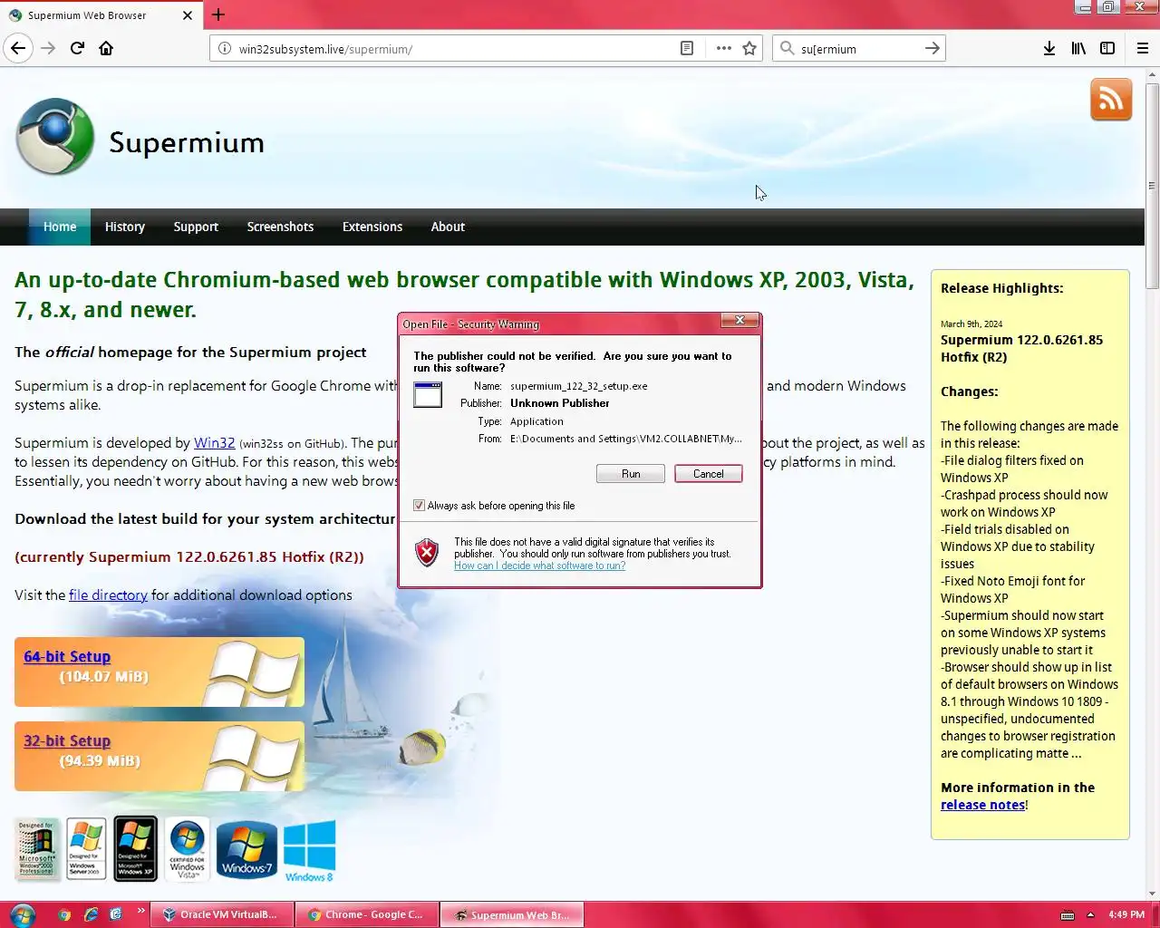The width and height of the screenshot is (1160, 928).
Task: Launch Chrome from the quick launch icon
Action: 63,914
